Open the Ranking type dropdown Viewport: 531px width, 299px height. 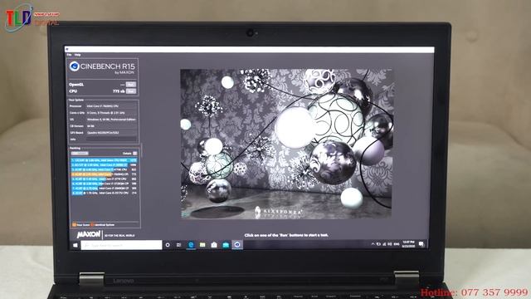pos(80,153)
